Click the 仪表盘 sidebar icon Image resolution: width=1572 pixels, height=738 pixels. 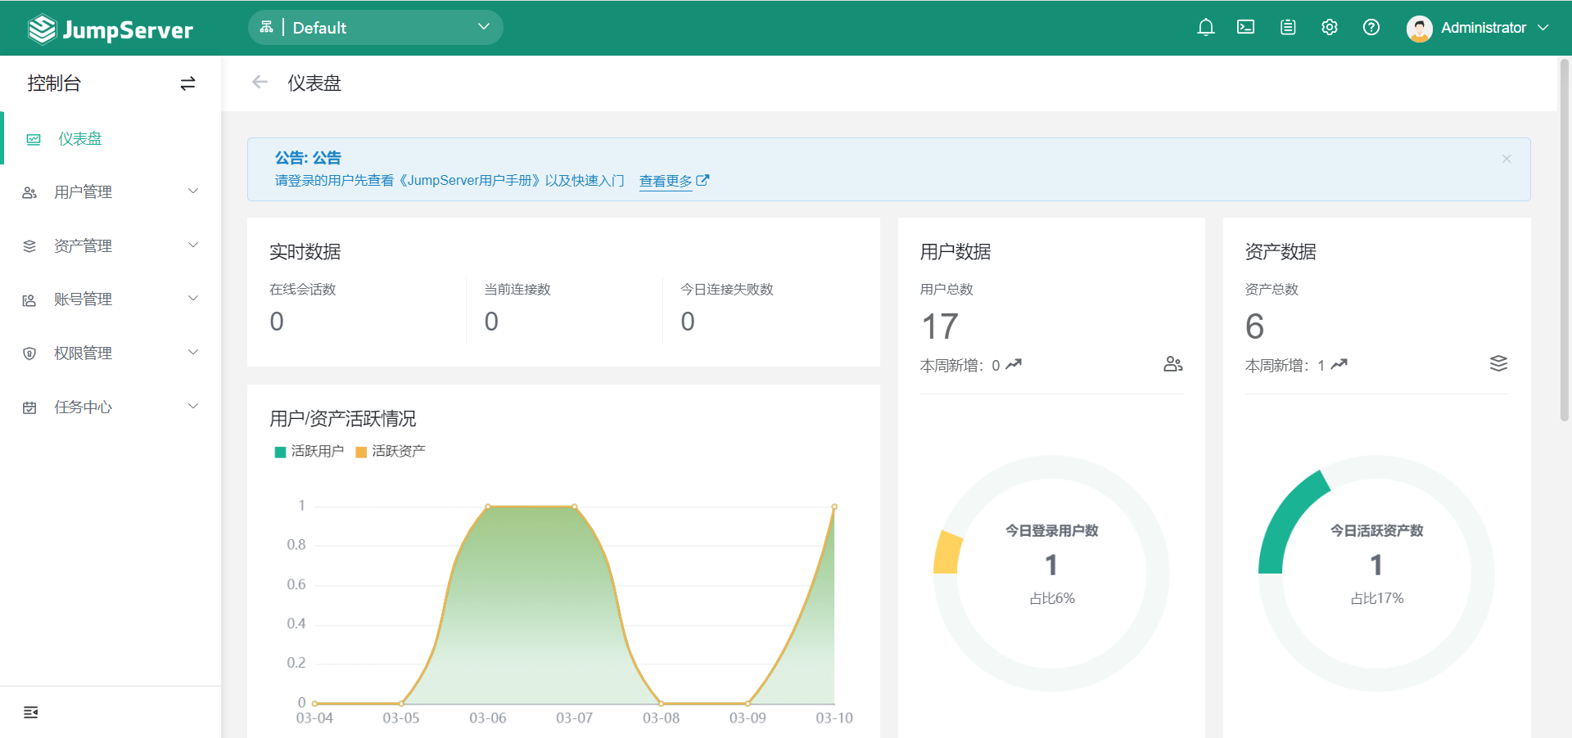tap(34, 140)
